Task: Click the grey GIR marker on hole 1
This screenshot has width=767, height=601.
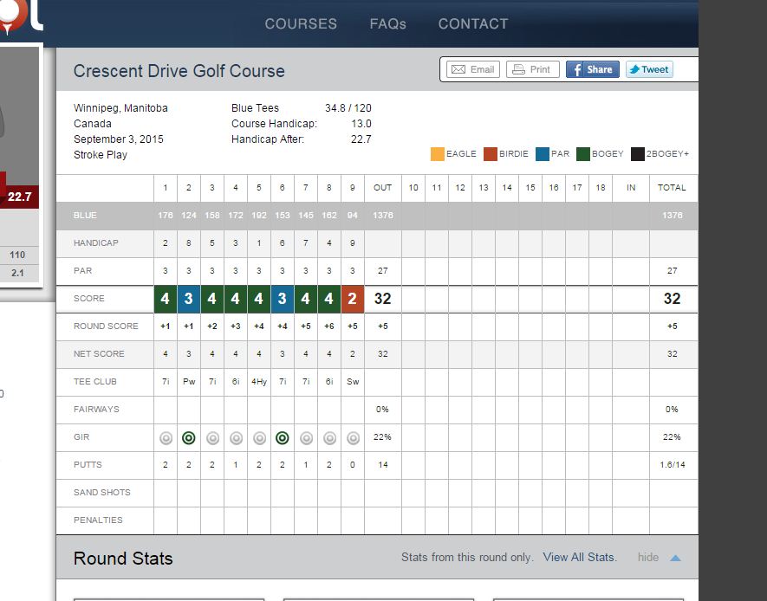Action: point(166,438)
